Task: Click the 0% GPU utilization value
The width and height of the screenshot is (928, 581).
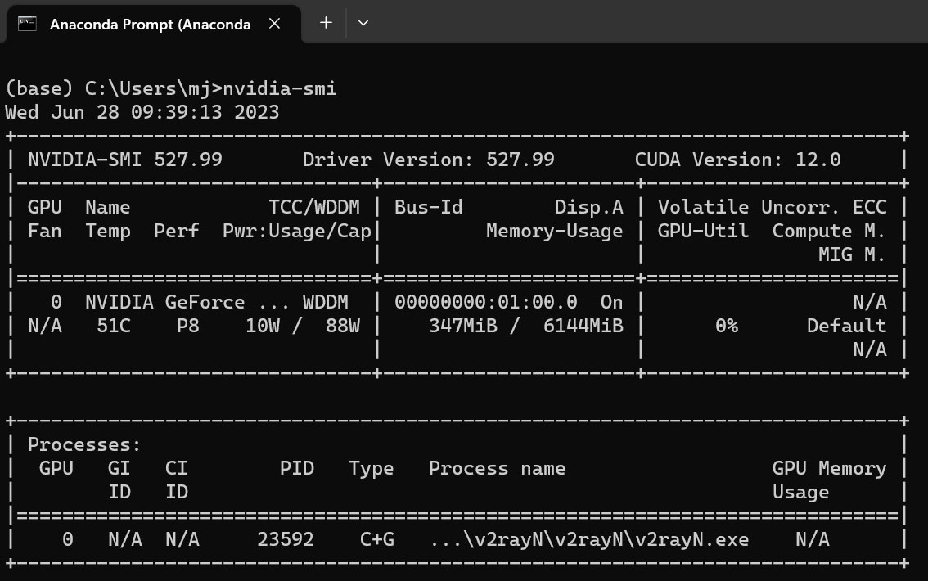Action: (x=726, y=326)
